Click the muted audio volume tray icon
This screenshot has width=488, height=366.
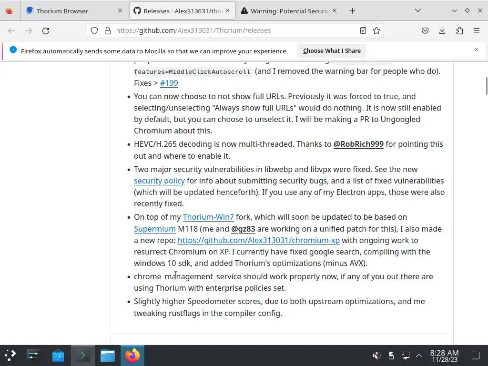coord(377,356)
